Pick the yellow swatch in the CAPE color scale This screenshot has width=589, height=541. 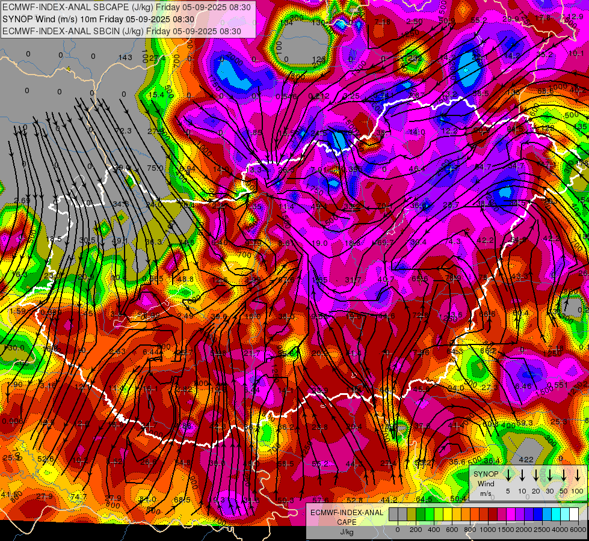point(448,514)
